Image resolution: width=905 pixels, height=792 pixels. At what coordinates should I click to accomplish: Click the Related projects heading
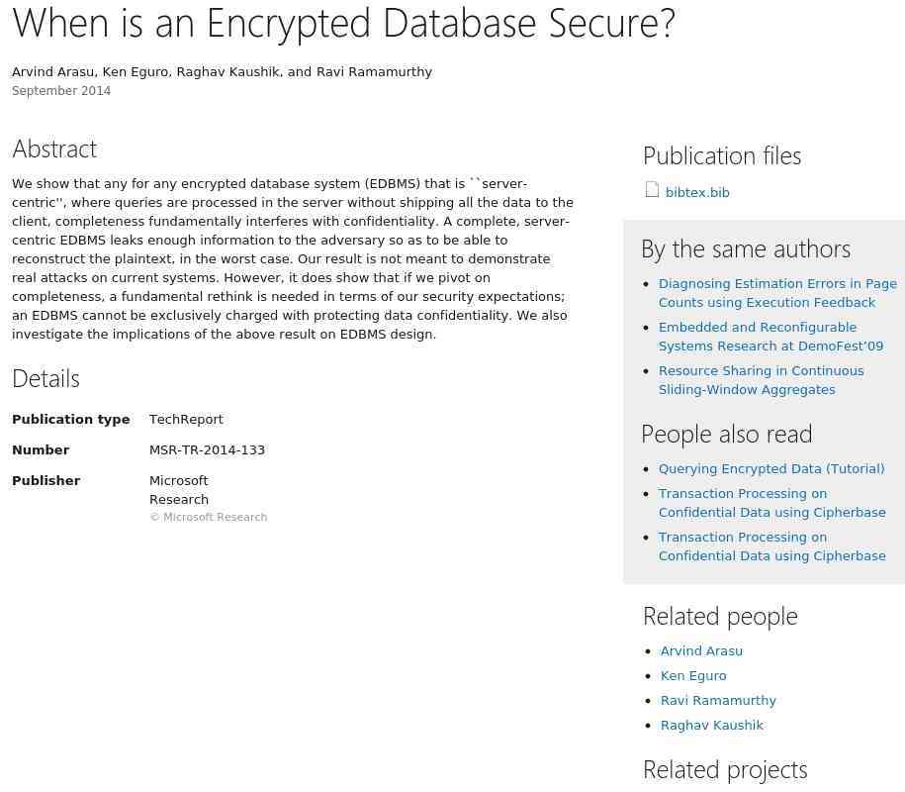[x=725, y=770]
